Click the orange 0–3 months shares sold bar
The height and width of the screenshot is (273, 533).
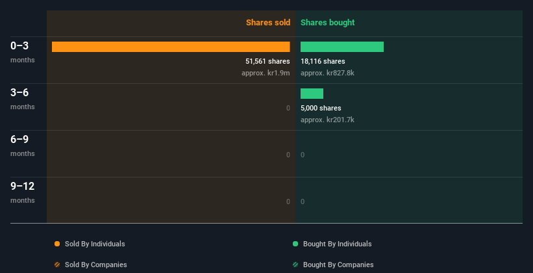pyautogui.click(x=171, y=47)
